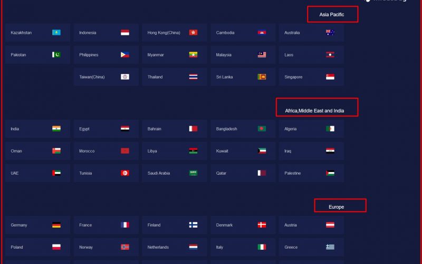Click the Kazakhstan flag icon
422x264 pixels.
click(x=56, y=33)
